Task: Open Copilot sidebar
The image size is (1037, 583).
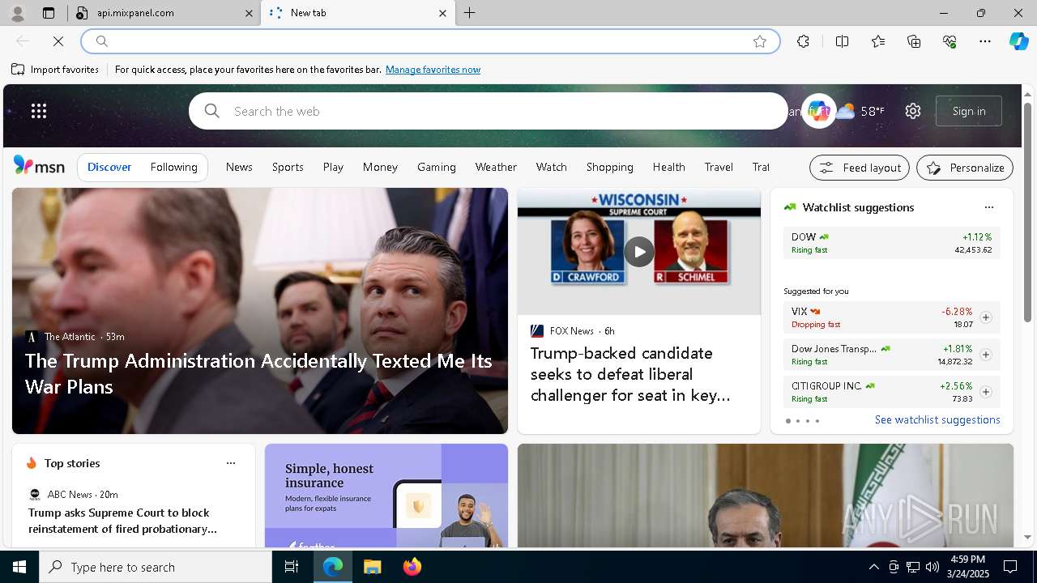Action: coord(1018,41)
